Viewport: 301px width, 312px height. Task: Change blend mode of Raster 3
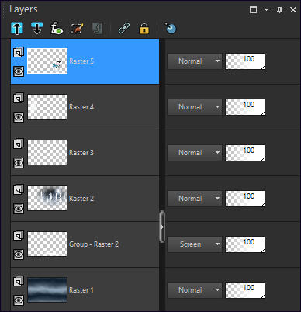coord(195,153)
